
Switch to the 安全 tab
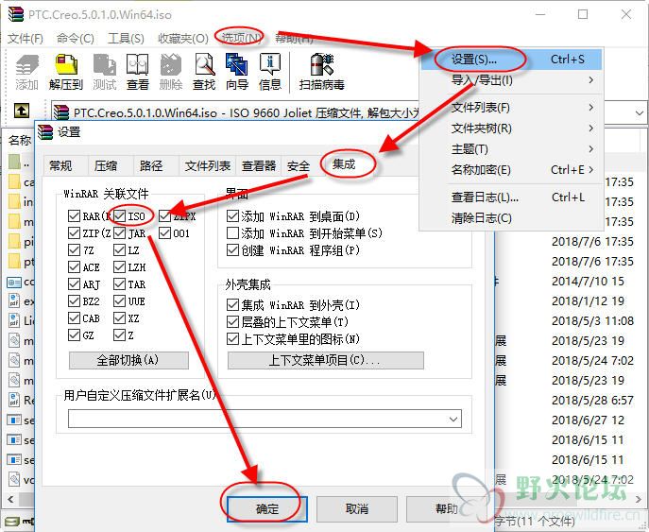(299, 166)
